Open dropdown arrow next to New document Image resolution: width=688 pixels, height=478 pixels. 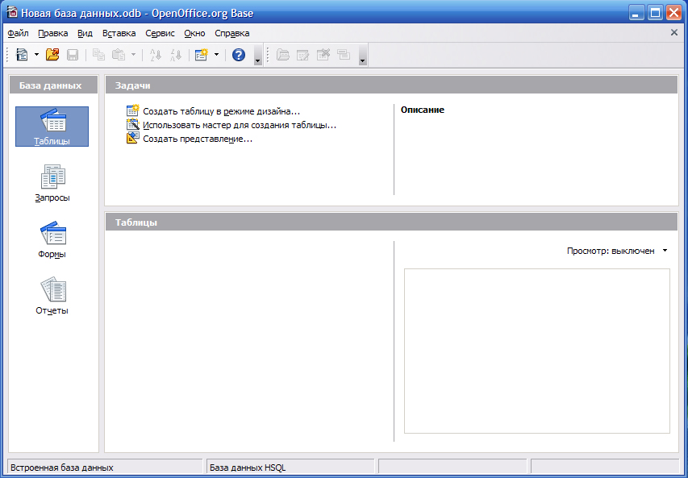(36, 55)
